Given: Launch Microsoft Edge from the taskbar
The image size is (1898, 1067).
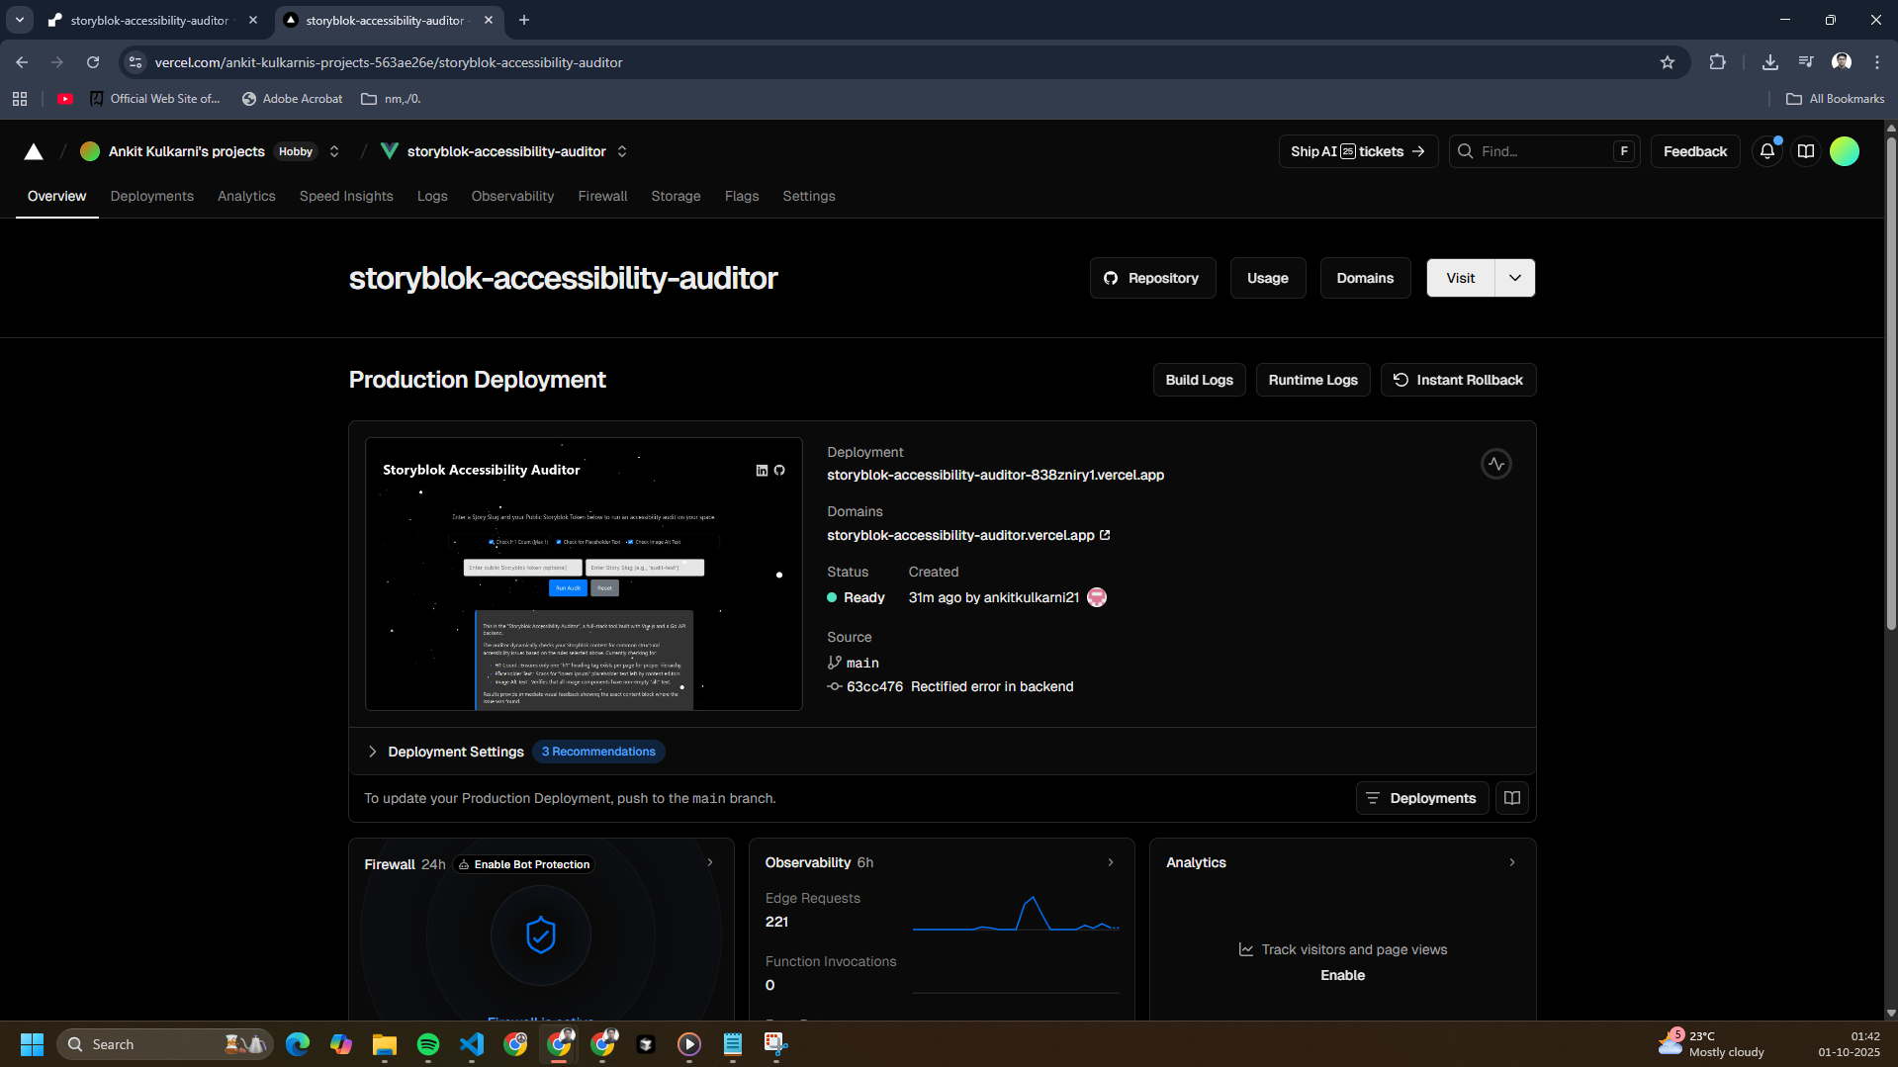Looking at the screenshot, I should 298,1044.
